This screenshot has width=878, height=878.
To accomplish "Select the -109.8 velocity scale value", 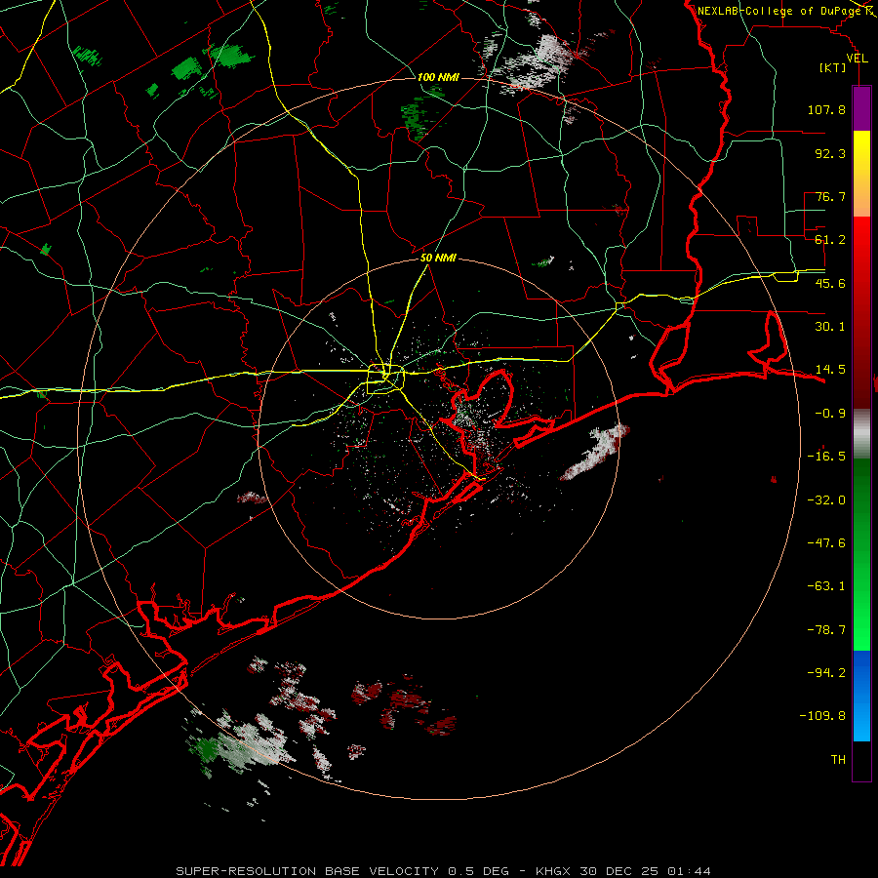I will pyautogui.click(x=822, y=716).
